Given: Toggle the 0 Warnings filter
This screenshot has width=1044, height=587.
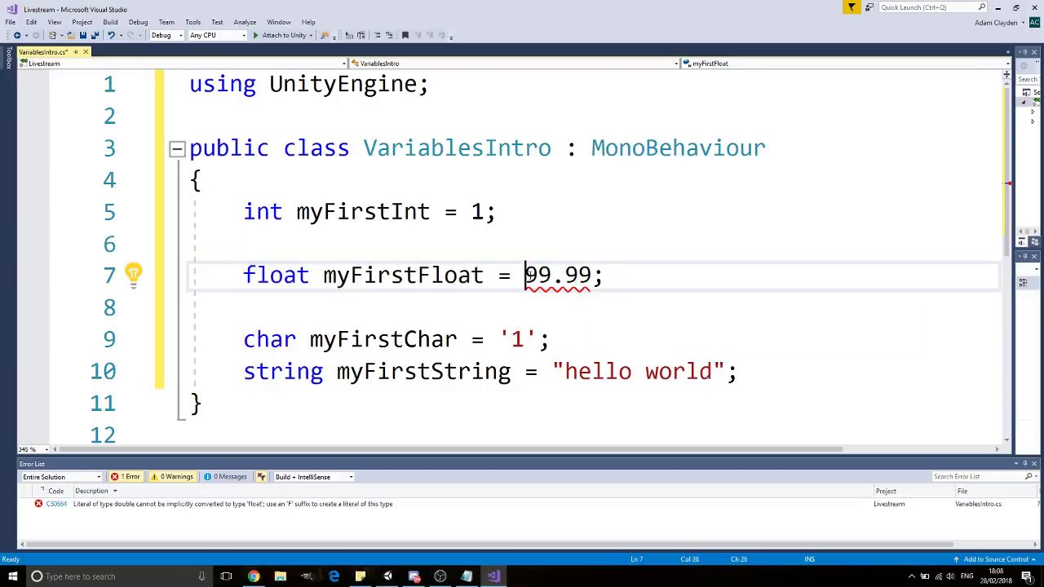Looking at the screenshot, I should [x=171, y=477].
